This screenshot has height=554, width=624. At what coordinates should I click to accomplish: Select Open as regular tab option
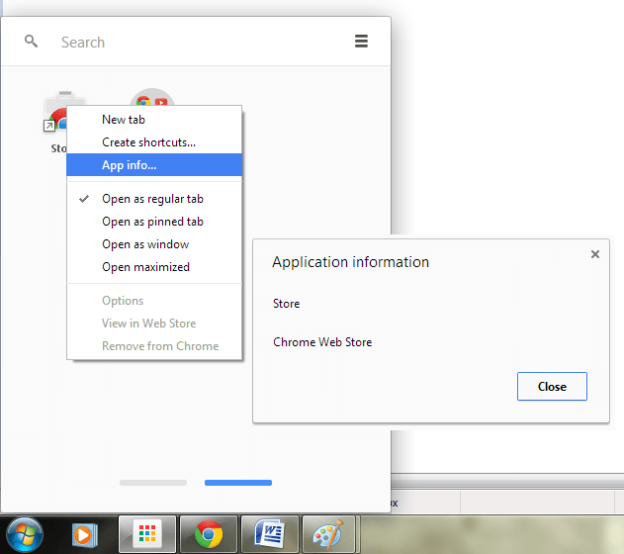tap(152, 199)
